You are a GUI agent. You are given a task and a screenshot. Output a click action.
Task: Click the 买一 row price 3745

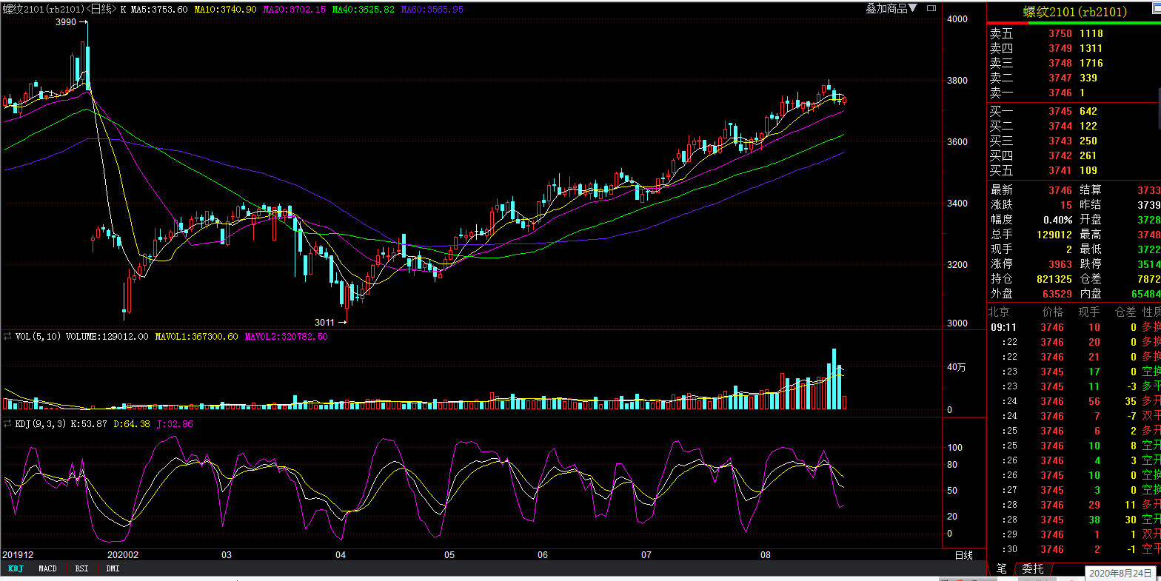coord(1060,111)
